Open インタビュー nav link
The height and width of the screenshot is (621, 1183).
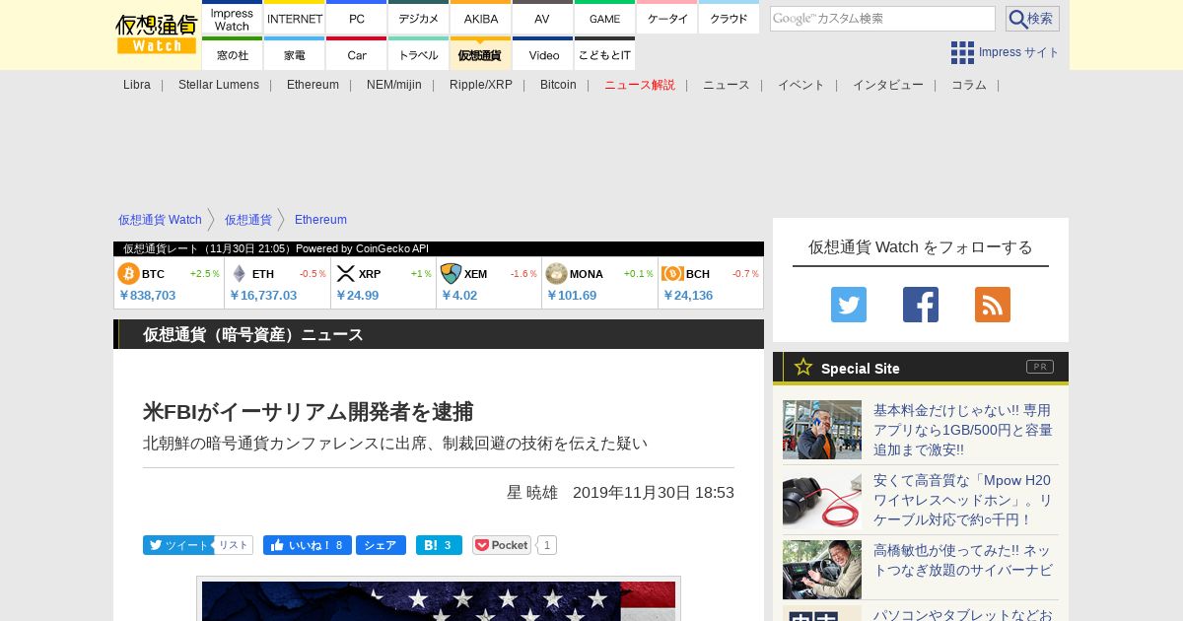(x=888, y=85)
